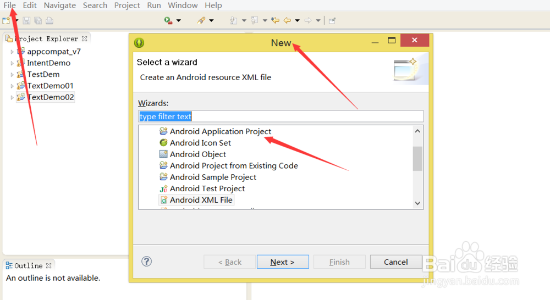Click the Previous Annotation toolbar icon
550x300 pixels.
pos(255,21)
